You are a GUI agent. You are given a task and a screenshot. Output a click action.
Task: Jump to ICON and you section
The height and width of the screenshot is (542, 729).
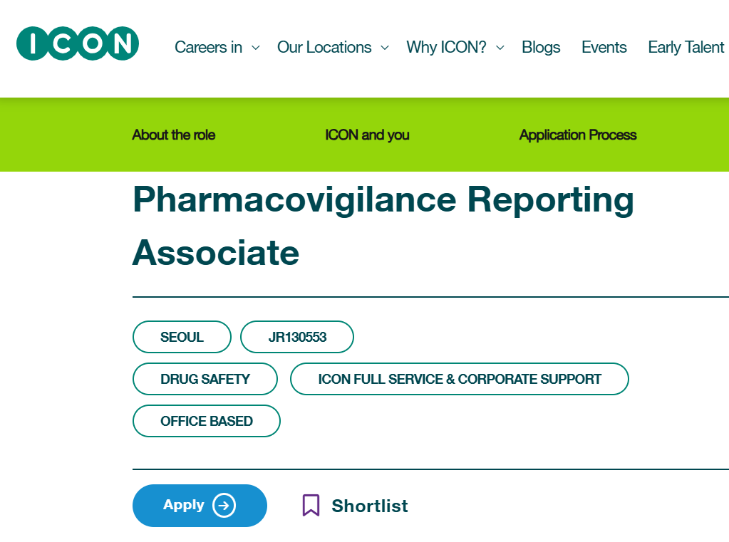pos(367,135)
